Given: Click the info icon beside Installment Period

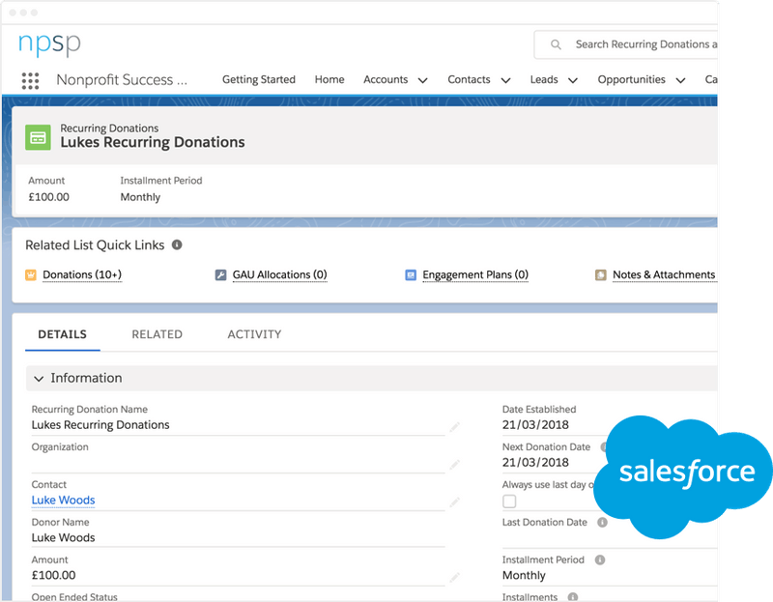Looking at the screenshot, I should click(x=600, y=560).
